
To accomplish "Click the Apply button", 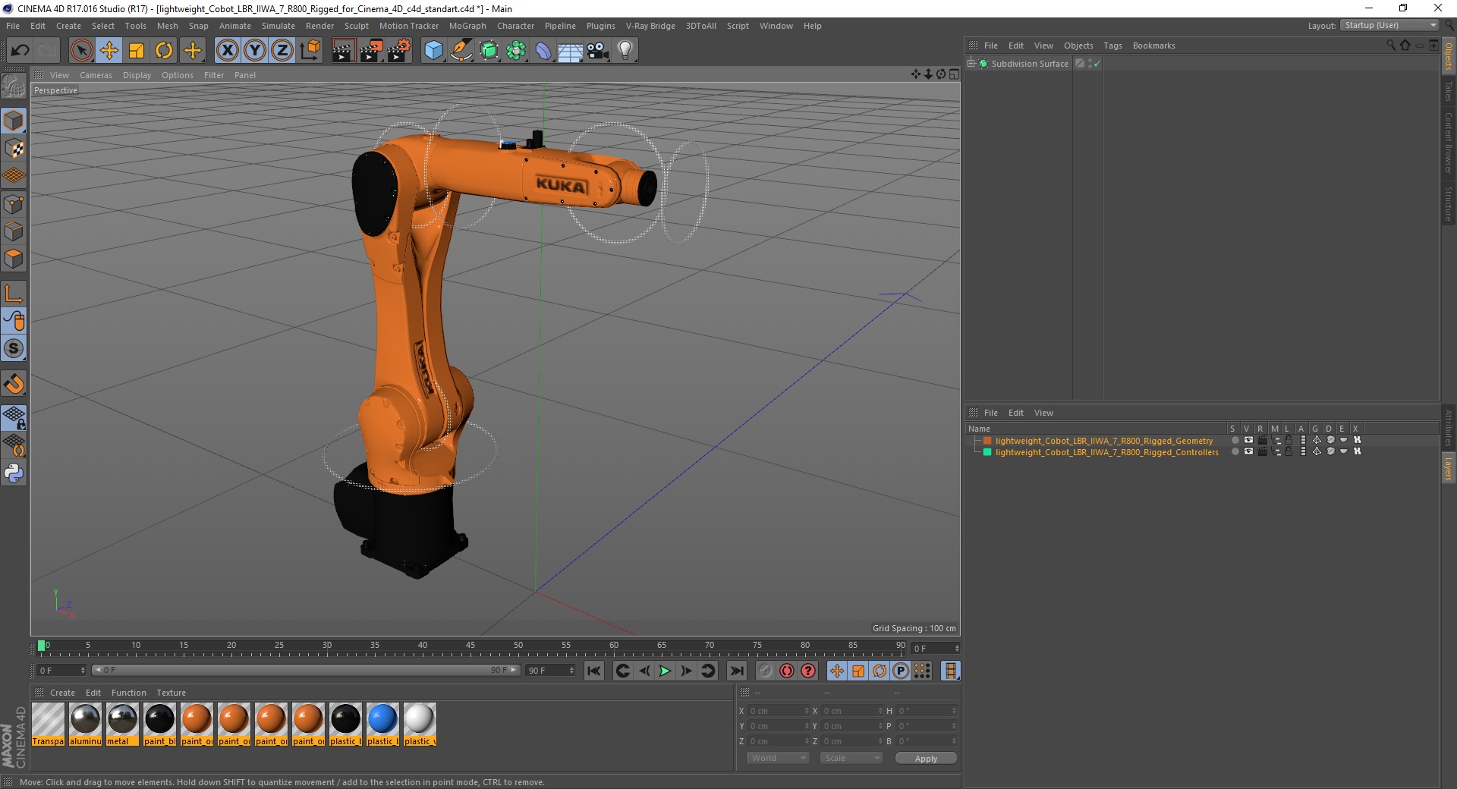I will point(926,759).
